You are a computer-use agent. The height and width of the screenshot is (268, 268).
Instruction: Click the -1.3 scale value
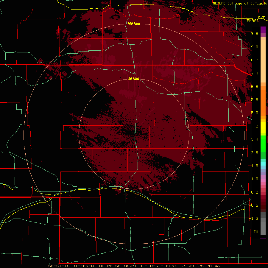pos(253,219)
